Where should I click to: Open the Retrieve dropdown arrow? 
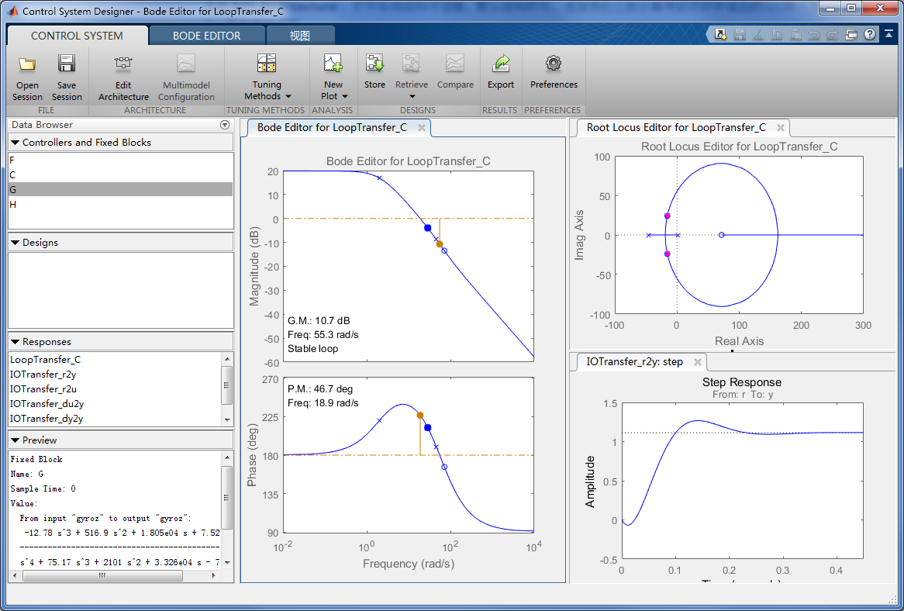[x=412, y=97]
